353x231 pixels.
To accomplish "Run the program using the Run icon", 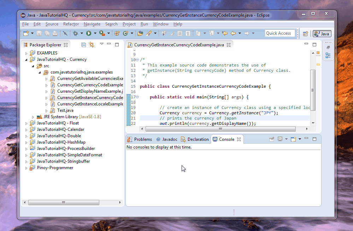I will pyautogui.click(x=89, y=33).
